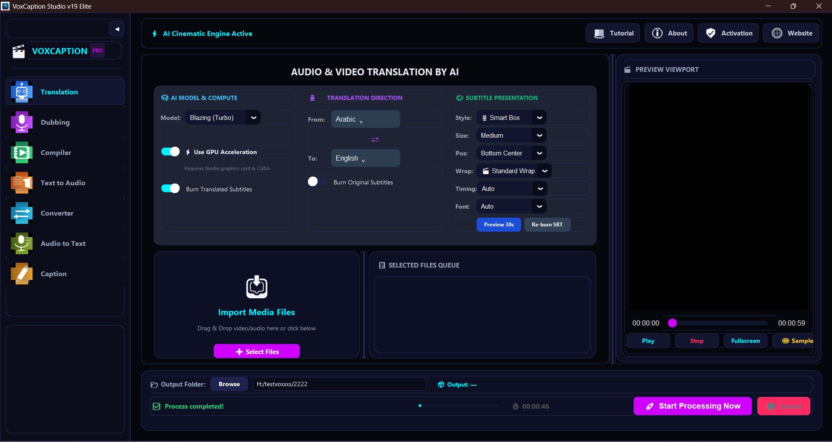Click the Activation shield icon

(x=711, y=33)
